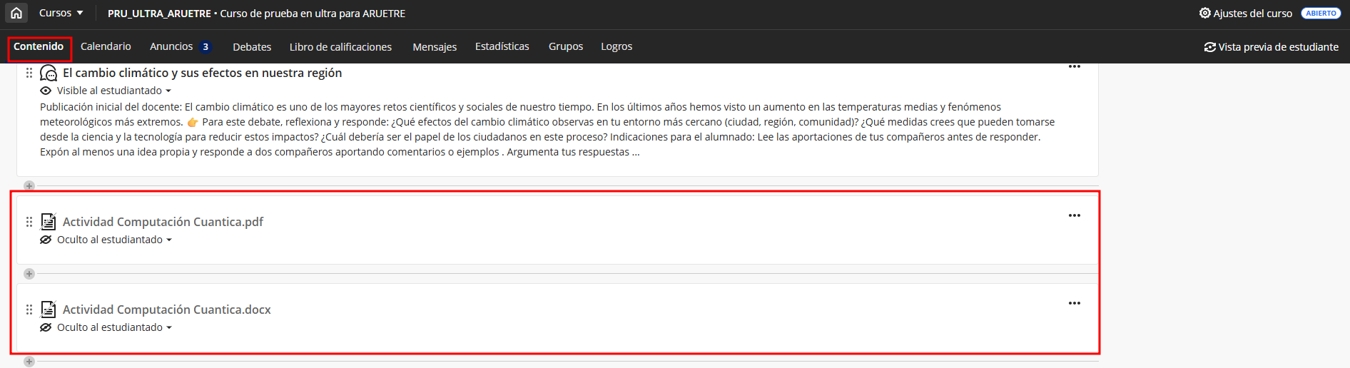
Task: Add content with plus between PDF and docx
Action: 29,274
